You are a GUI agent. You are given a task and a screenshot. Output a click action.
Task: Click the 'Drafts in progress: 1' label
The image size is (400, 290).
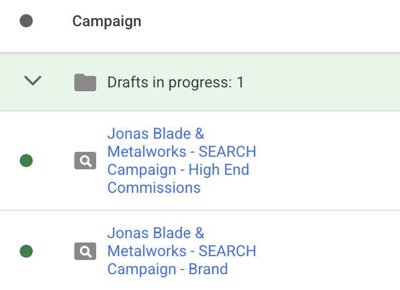coord(175,82)
